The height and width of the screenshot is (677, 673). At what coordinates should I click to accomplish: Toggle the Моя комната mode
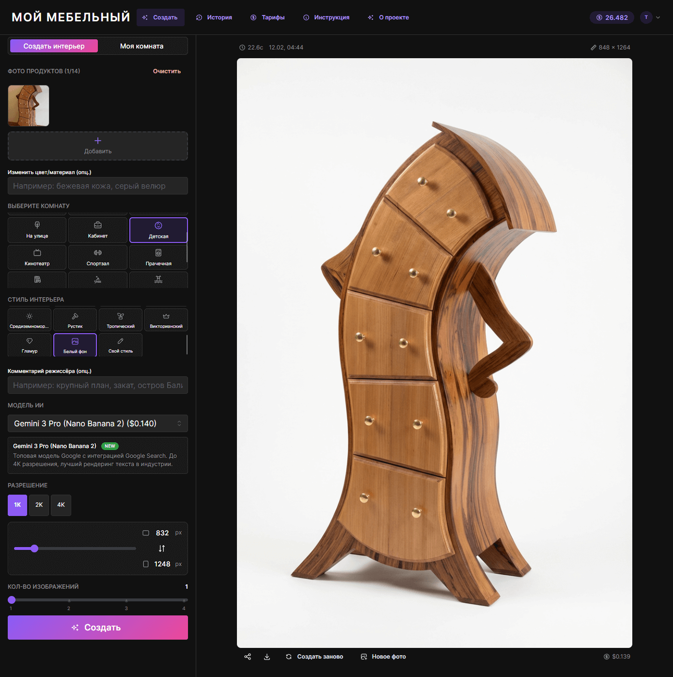142,46
